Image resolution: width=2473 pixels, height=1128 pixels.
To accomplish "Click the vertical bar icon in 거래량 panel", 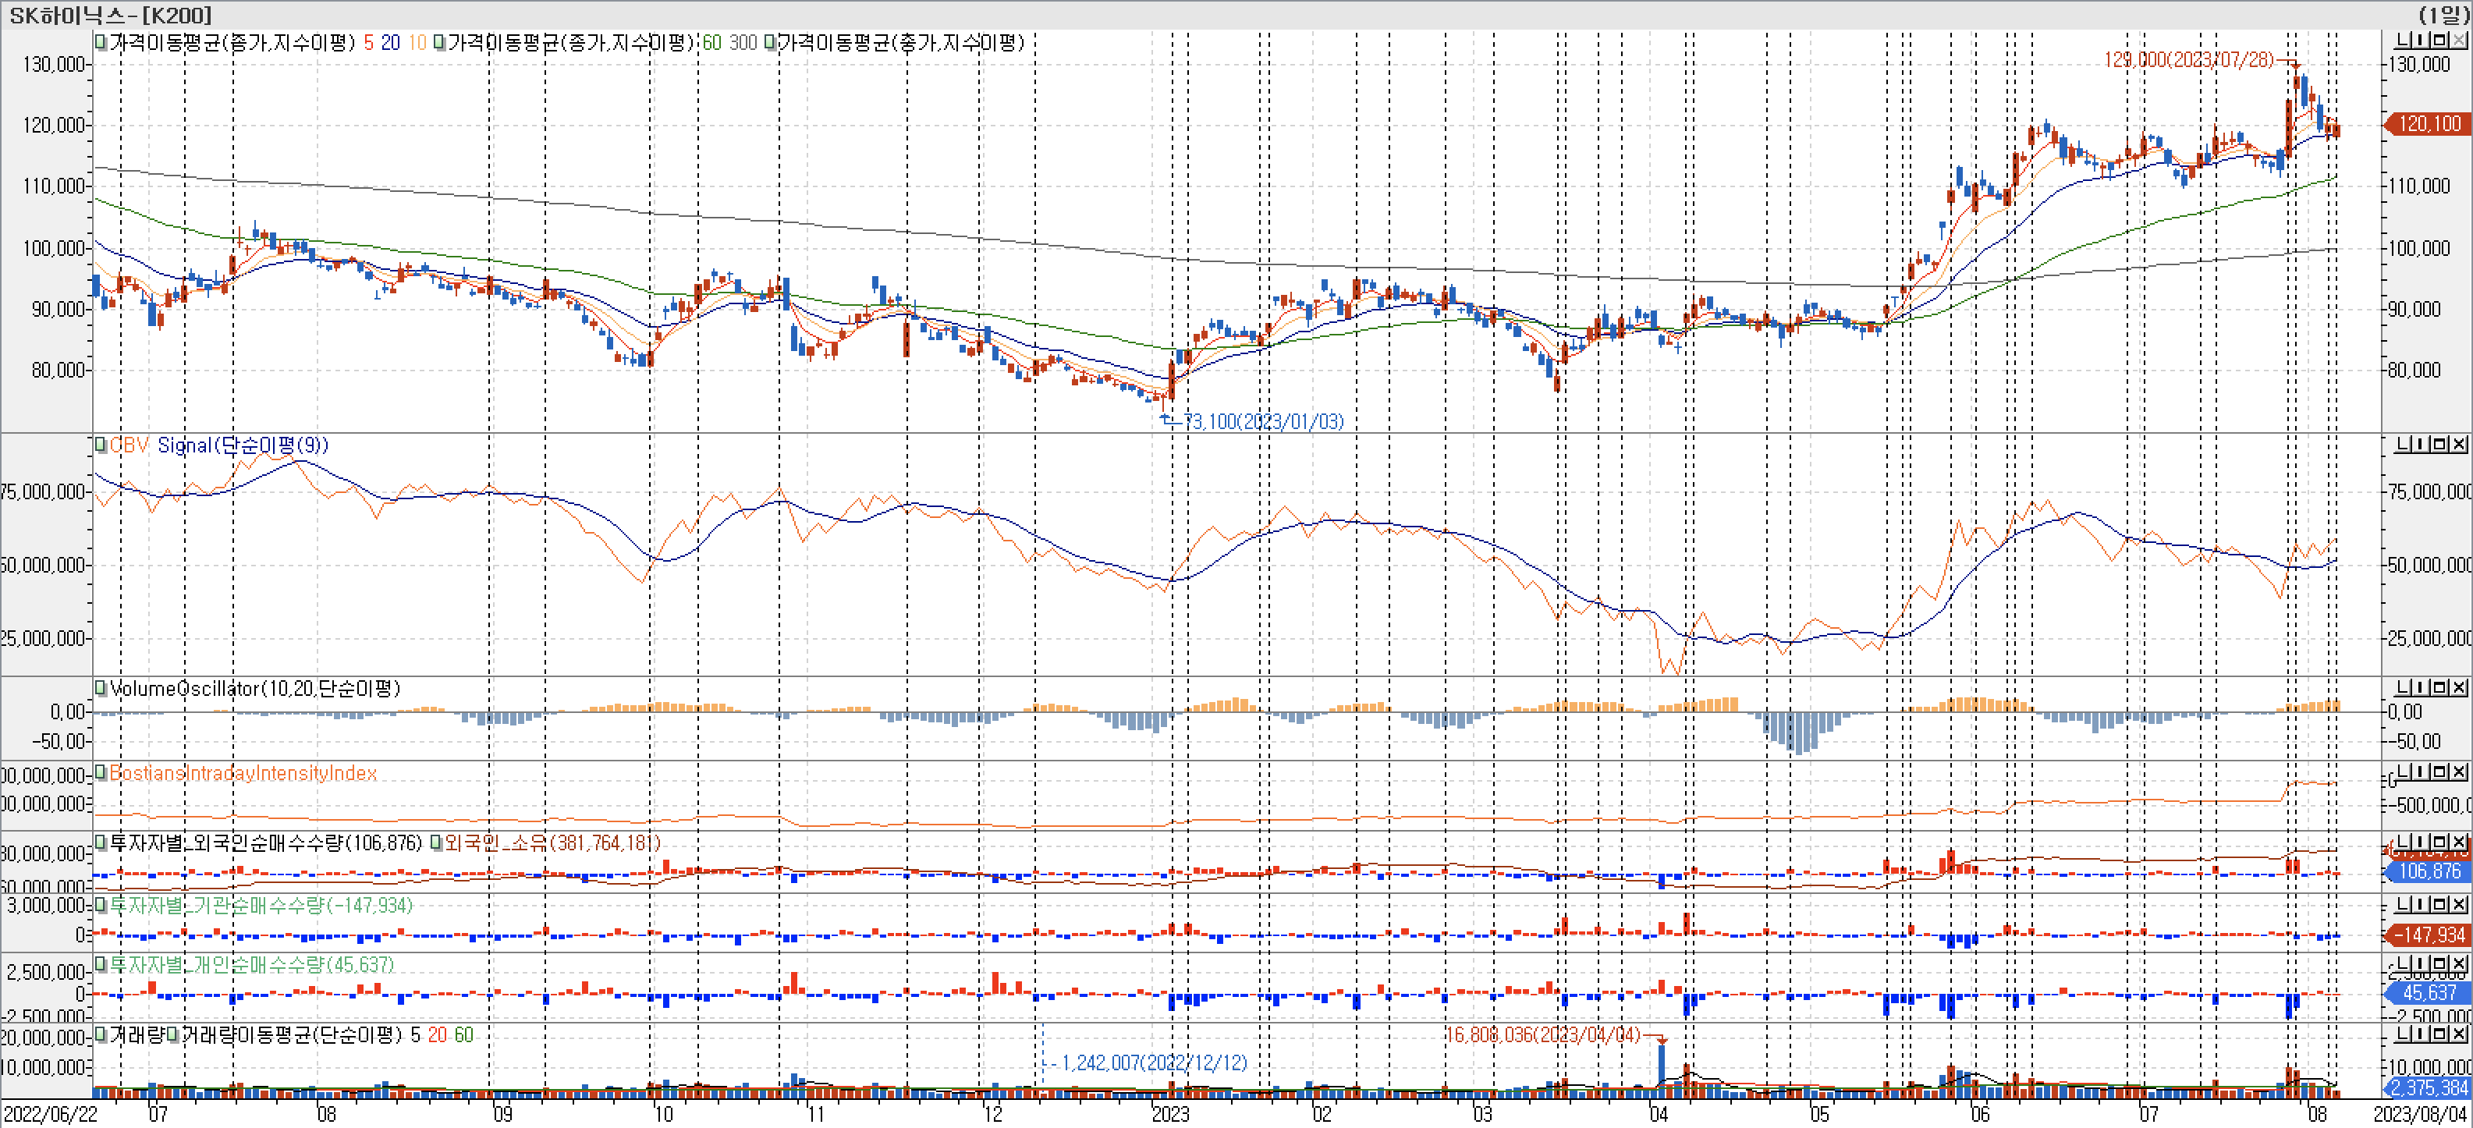I will 2422,1034.
